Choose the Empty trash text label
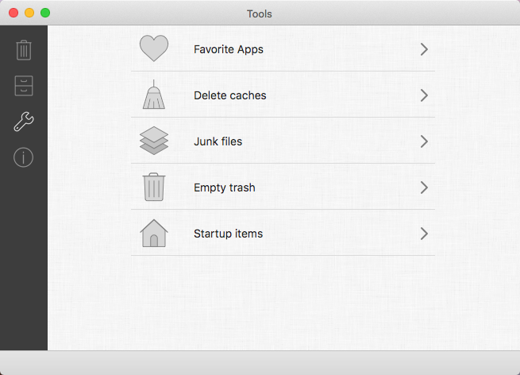The image size is (520, 375). [x=225, y=187]
